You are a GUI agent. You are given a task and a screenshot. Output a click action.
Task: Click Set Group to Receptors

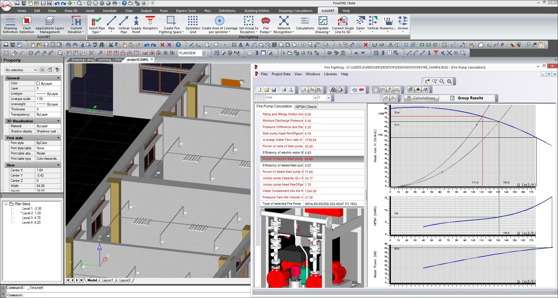pos(248,25)
